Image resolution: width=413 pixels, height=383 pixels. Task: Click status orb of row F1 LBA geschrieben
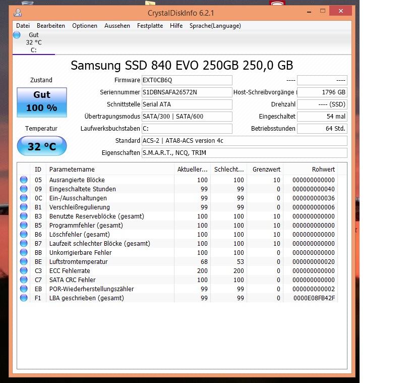(x=24, y=298)
